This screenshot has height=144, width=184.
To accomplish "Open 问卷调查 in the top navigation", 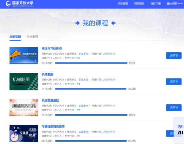I will coord(123,3).
